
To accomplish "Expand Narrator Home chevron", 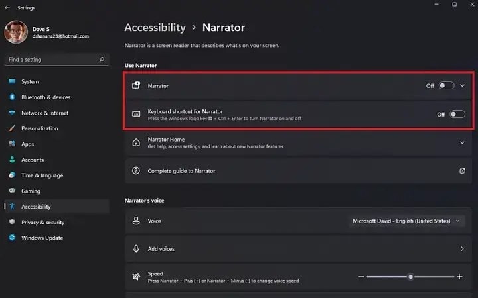I will coord(462,142).
